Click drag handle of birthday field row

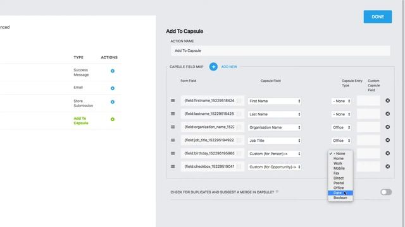tap(173, 153)
